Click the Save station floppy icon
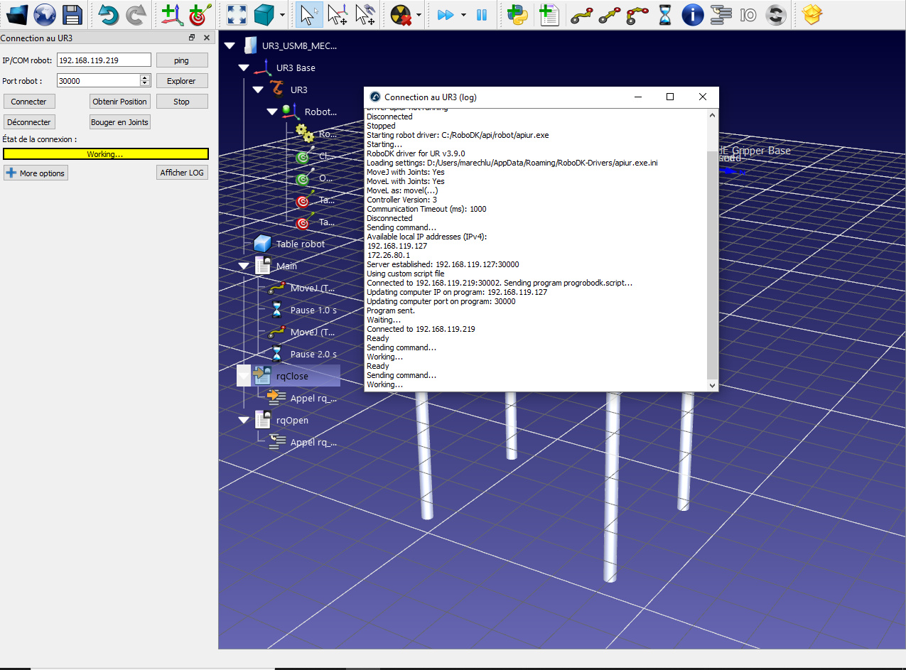Screen dimensions: 906x670 pyautogui.click(x=72, y=14)
